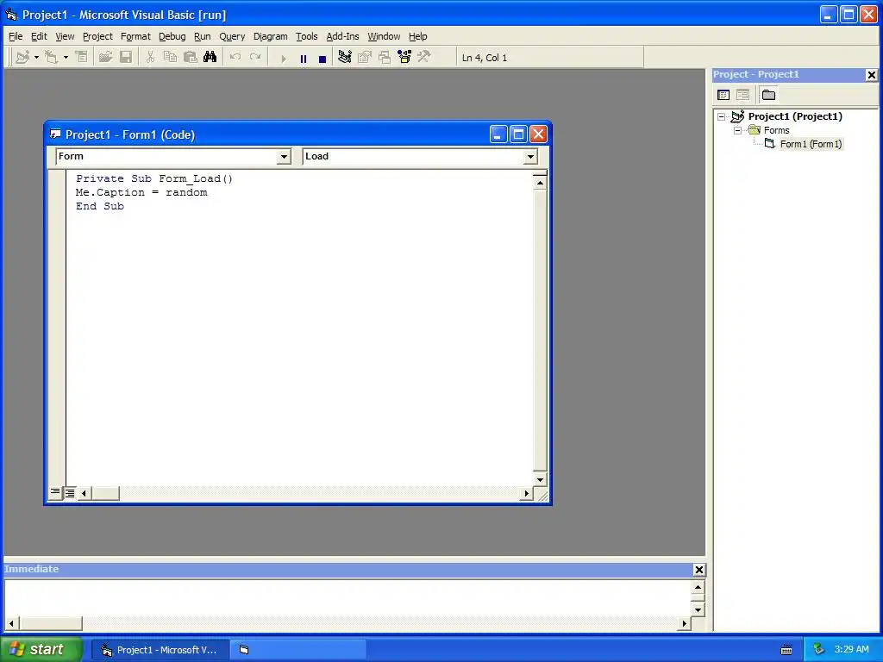Click the 'Private Sub Form_Load()' line
This screenshot has height=662, width=883.
pos(154,179)
